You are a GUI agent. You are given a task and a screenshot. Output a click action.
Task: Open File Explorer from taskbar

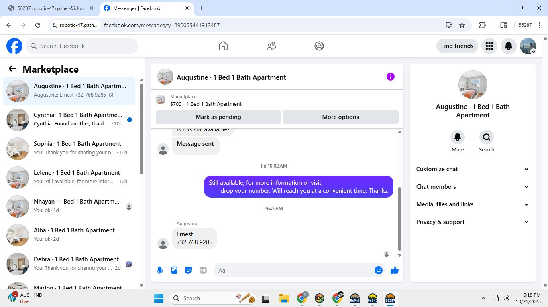pos(284,298)
